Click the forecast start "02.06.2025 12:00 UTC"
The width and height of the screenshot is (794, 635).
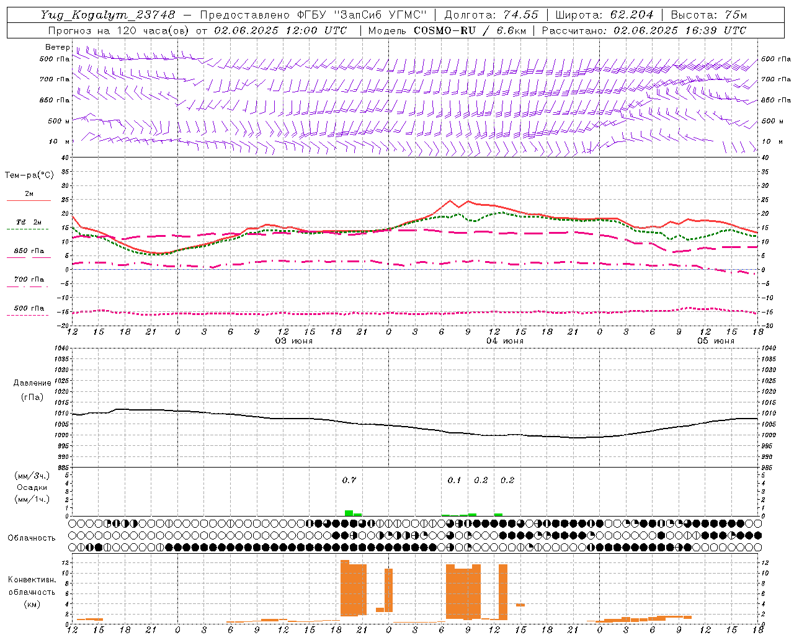(280, 30)
